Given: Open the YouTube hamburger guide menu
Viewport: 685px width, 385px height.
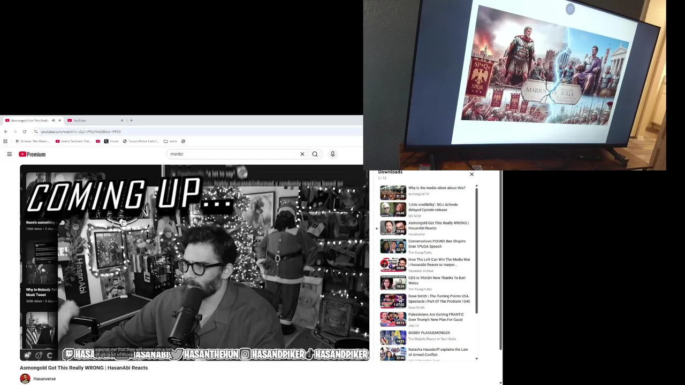Looking at the screenshot, I should [x=9, y=154].
